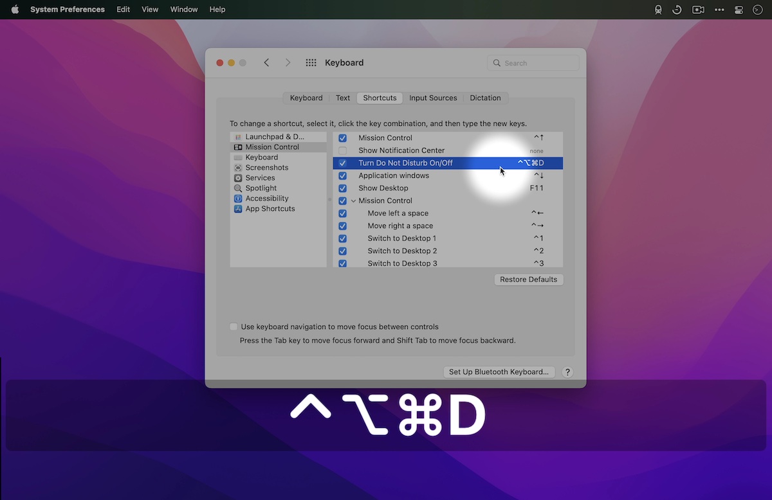Screen dimensions: 772x500
Task: Open the View menu
Action: click(150, 10)
